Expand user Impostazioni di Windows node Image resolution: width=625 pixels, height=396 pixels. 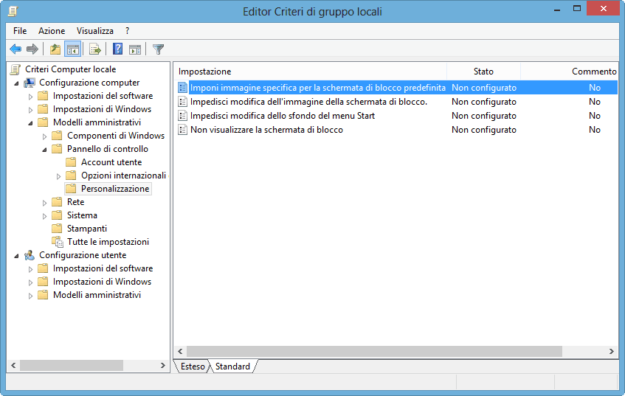tap(31, 282)
